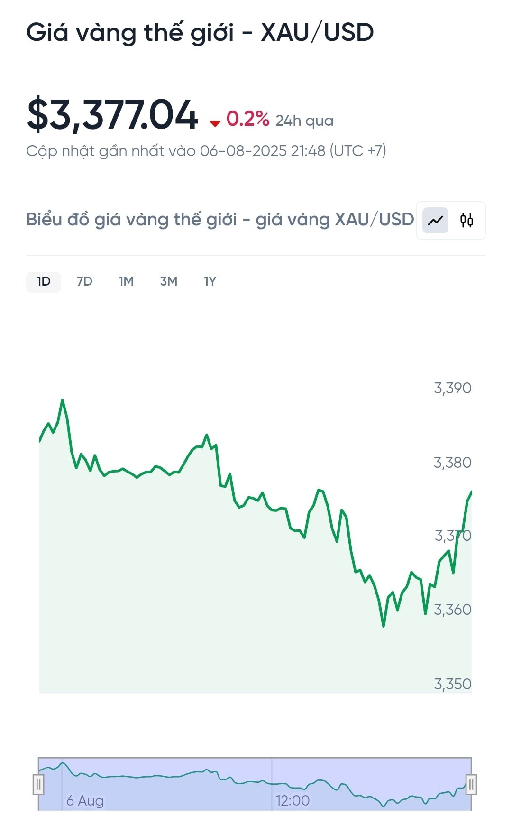Click the 6 Aug marker in navigator
This screenshot has height=835, width=512.
point(85,801)
